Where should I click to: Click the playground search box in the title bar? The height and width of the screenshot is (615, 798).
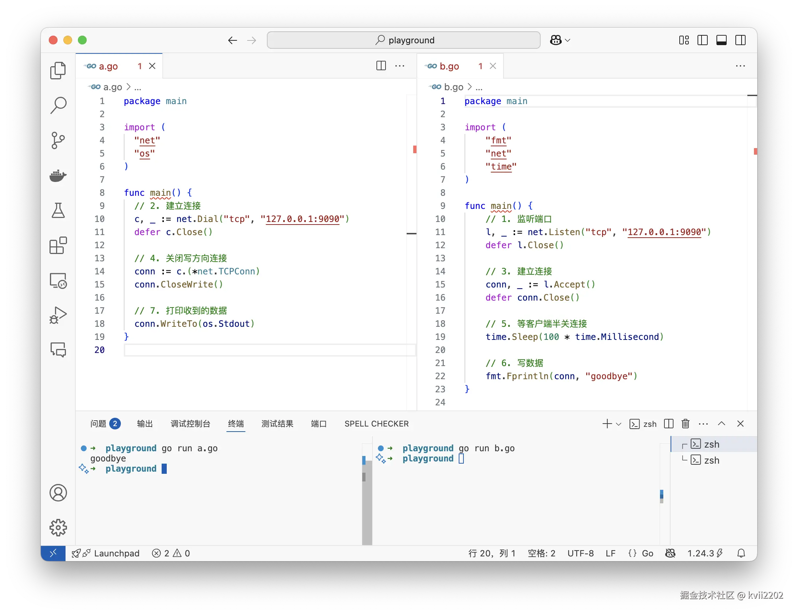pyautogui.click(x=403, y=40)
